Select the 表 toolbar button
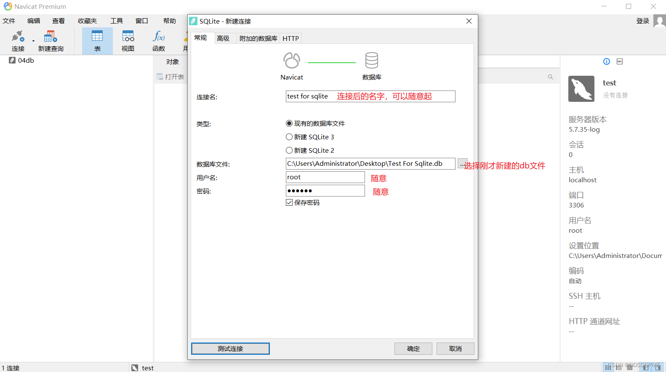This screenshot has width=666, height=372. [97, 41]
